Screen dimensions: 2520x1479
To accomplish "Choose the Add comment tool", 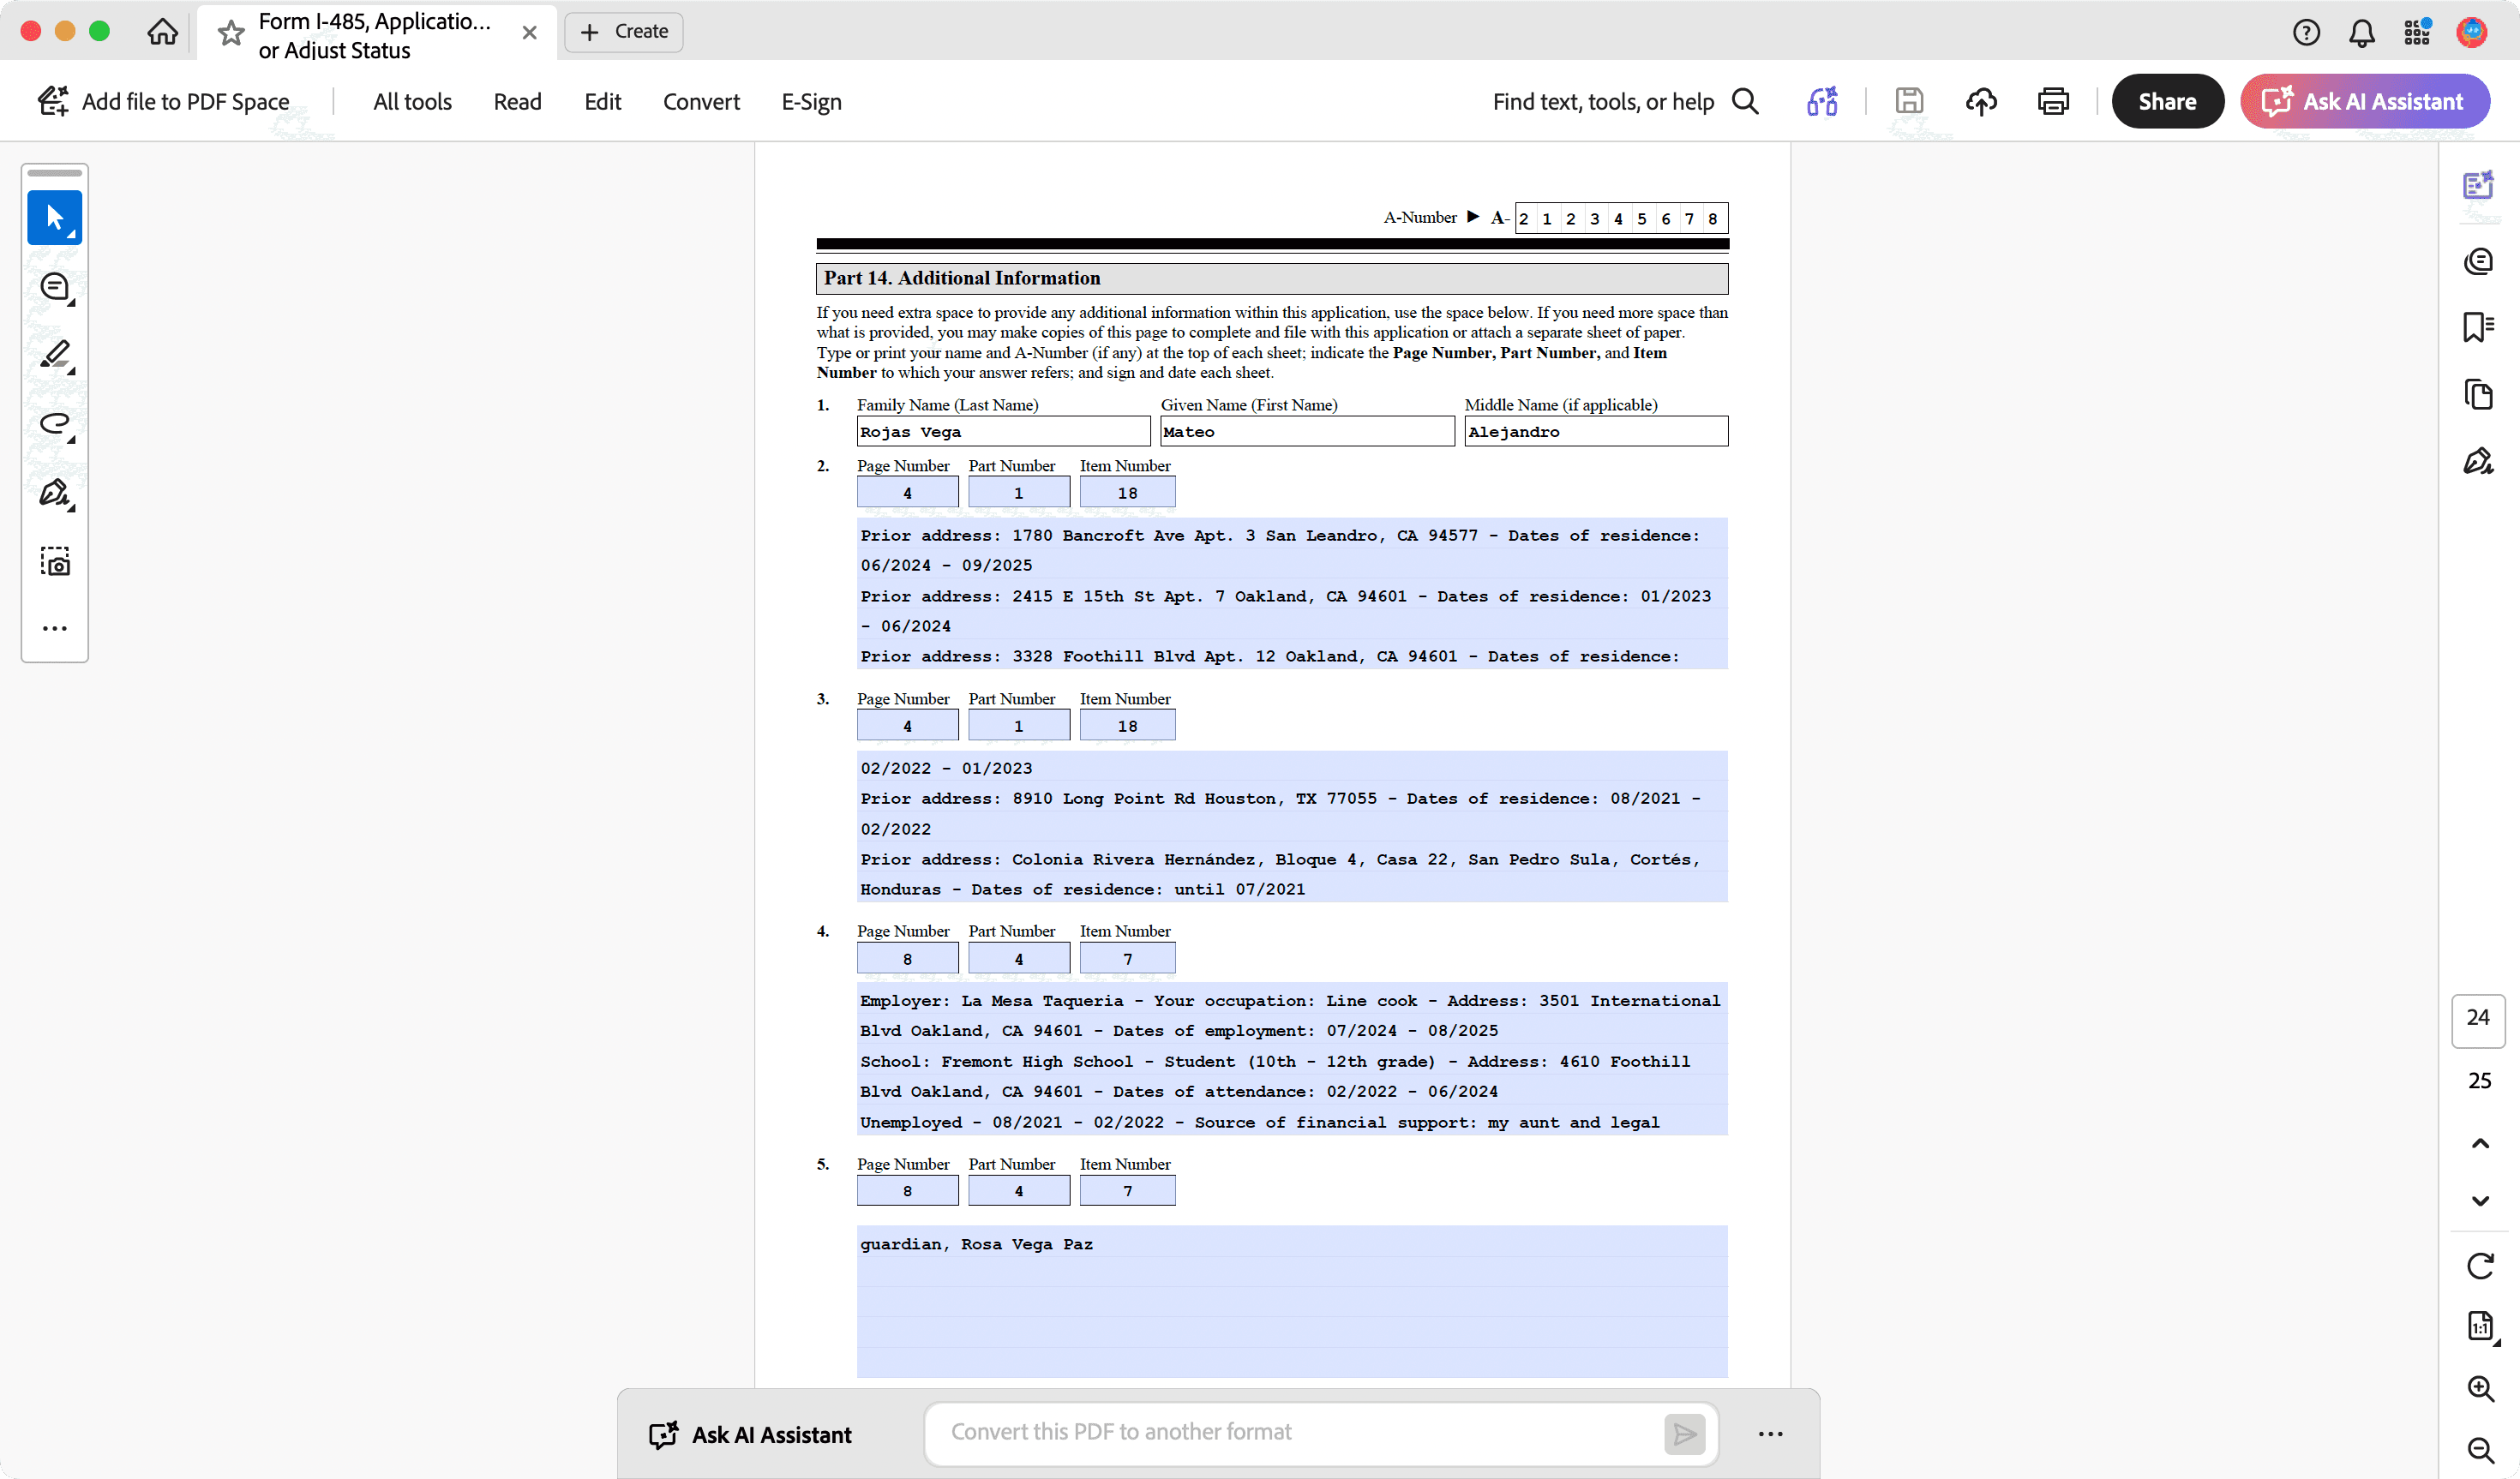I will coord(55,287).
